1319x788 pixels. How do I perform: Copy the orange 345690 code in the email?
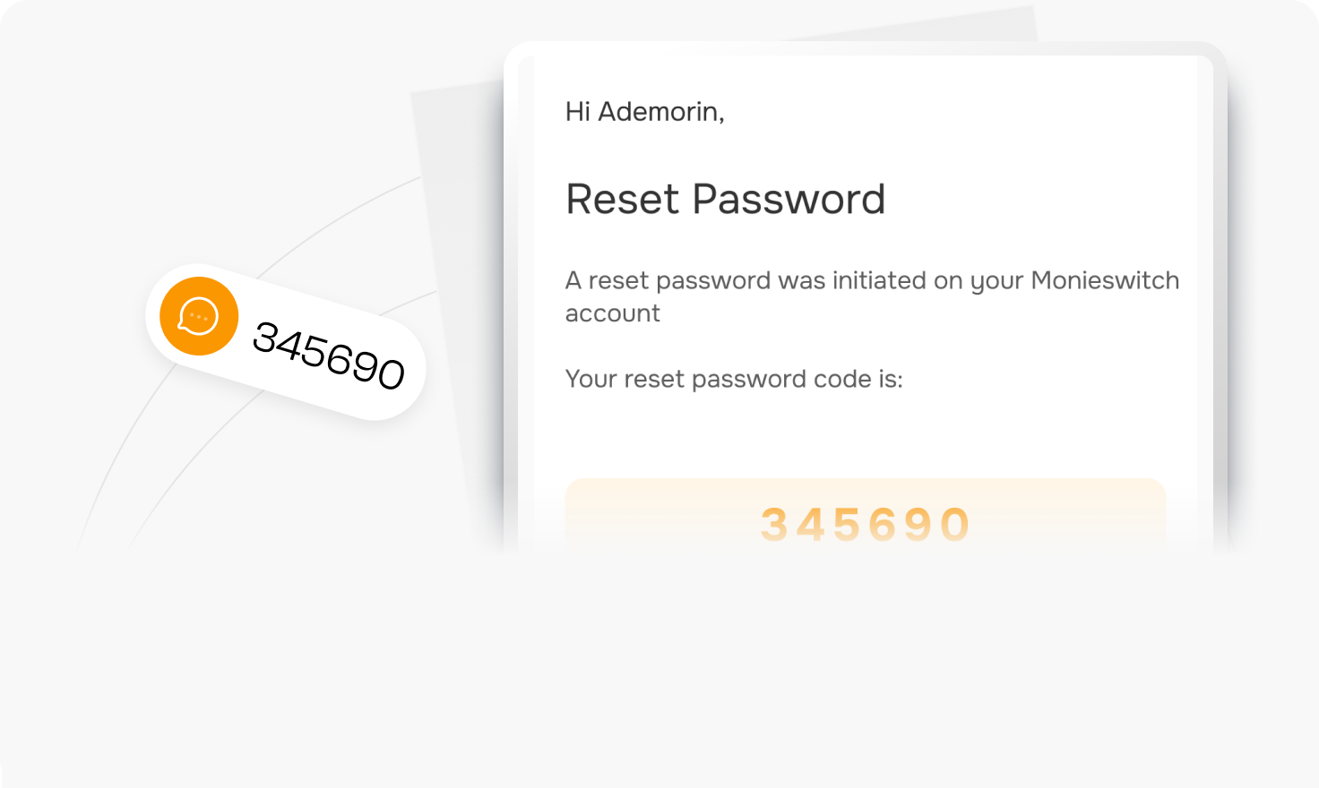(865, 524)
